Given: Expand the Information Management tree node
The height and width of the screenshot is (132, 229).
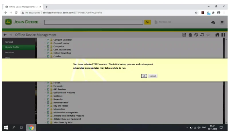Looking at the screenshot, I should (45, 113).
